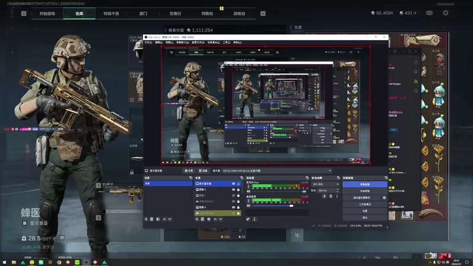
Task: Open scene filters icon in Scenes dock
Action: coord(158,219)
